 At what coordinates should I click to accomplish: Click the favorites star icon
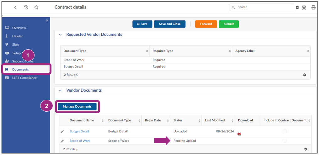coord(36,7)
